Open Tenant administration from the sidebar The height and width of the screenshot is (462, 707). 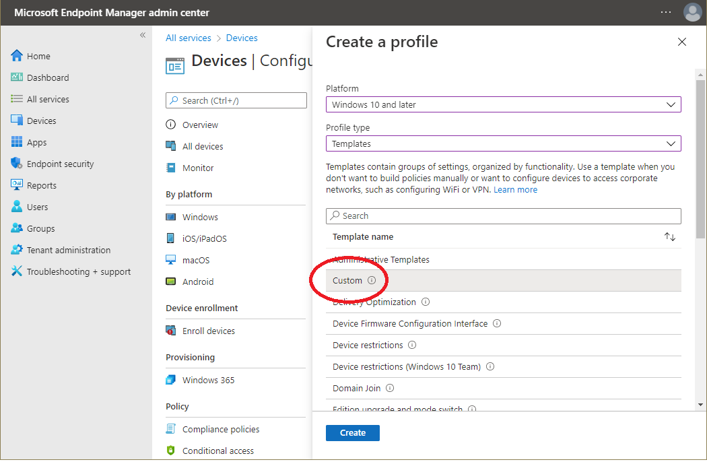(69, 250)
